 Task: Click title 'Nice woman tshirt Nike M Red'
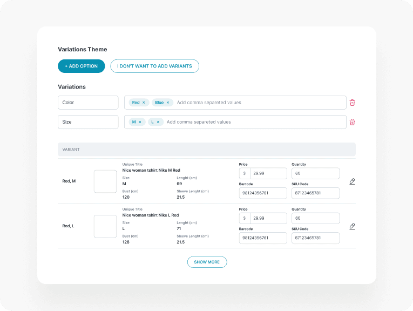pos(151,171)
